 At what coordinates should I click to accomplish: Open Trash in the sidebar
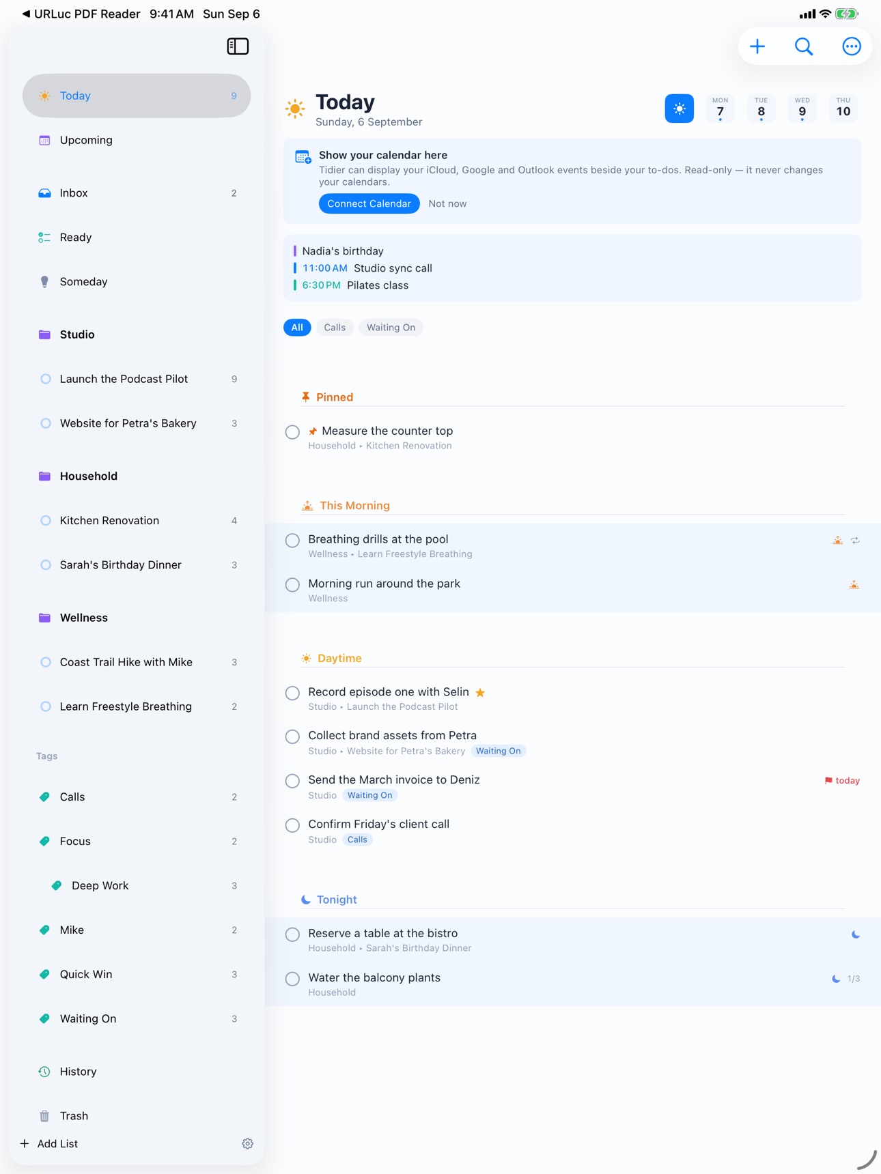tap(137, 1116)
